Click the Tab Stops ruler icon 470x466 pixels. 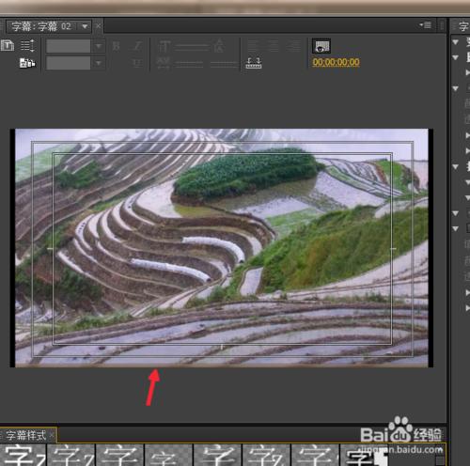pos(254,63)
